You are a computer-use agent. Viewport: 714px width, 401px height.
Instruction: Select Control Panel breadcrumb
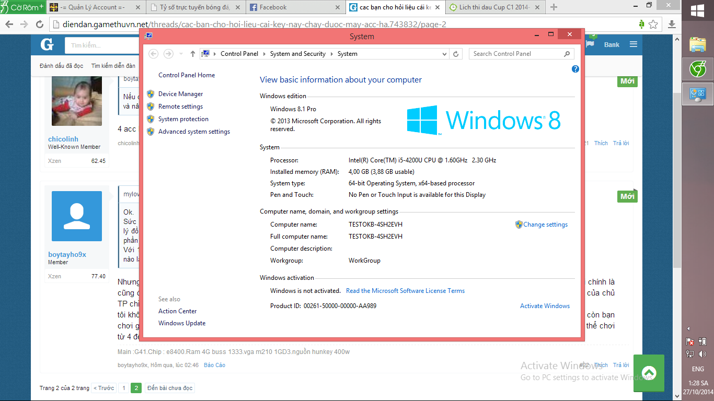[x=239, y=54]
